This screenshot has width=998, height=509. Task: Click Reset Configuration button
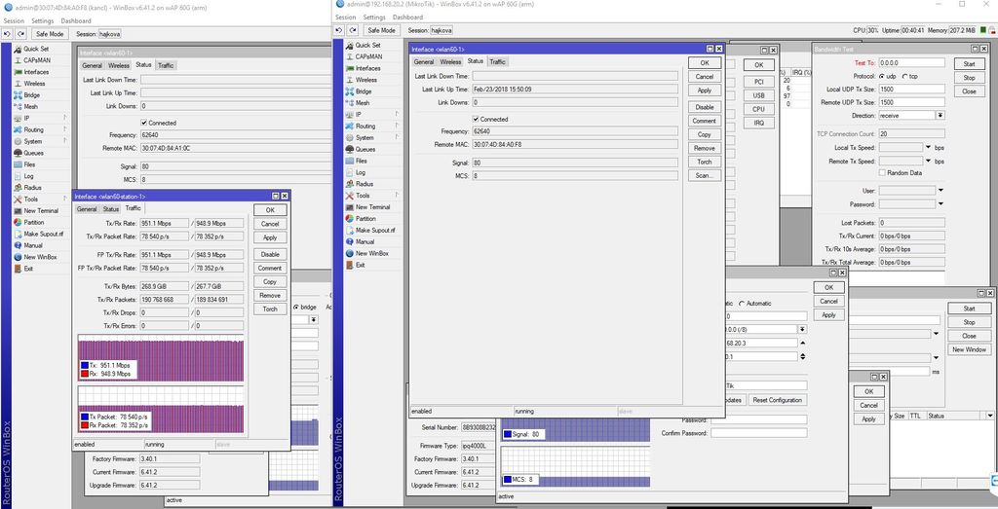pos(777,400)
